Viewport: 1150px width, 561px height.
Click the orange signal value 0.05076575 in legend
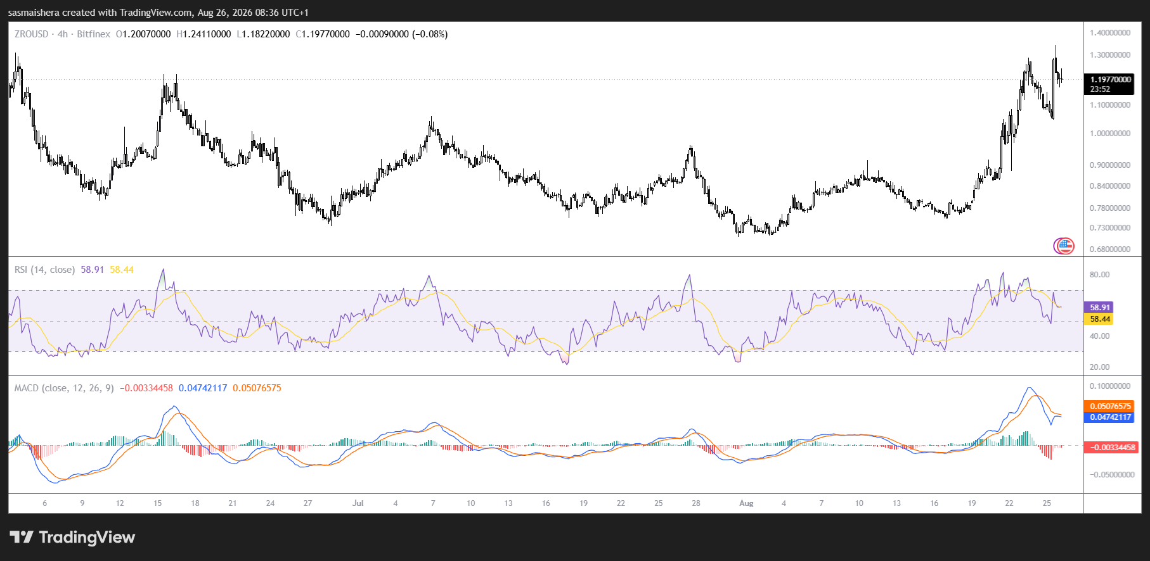257,388
